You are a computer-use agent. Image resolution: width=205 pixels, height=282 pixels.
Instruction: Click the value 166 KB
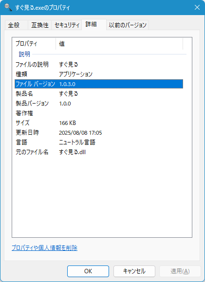coord(67,123)
